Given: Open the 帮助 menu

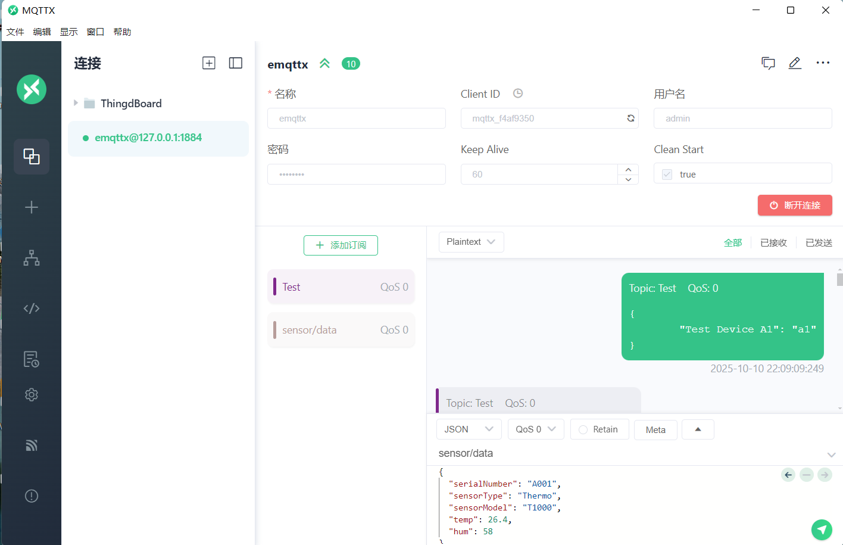Looking at the screenshot, I should pos(122,32).
